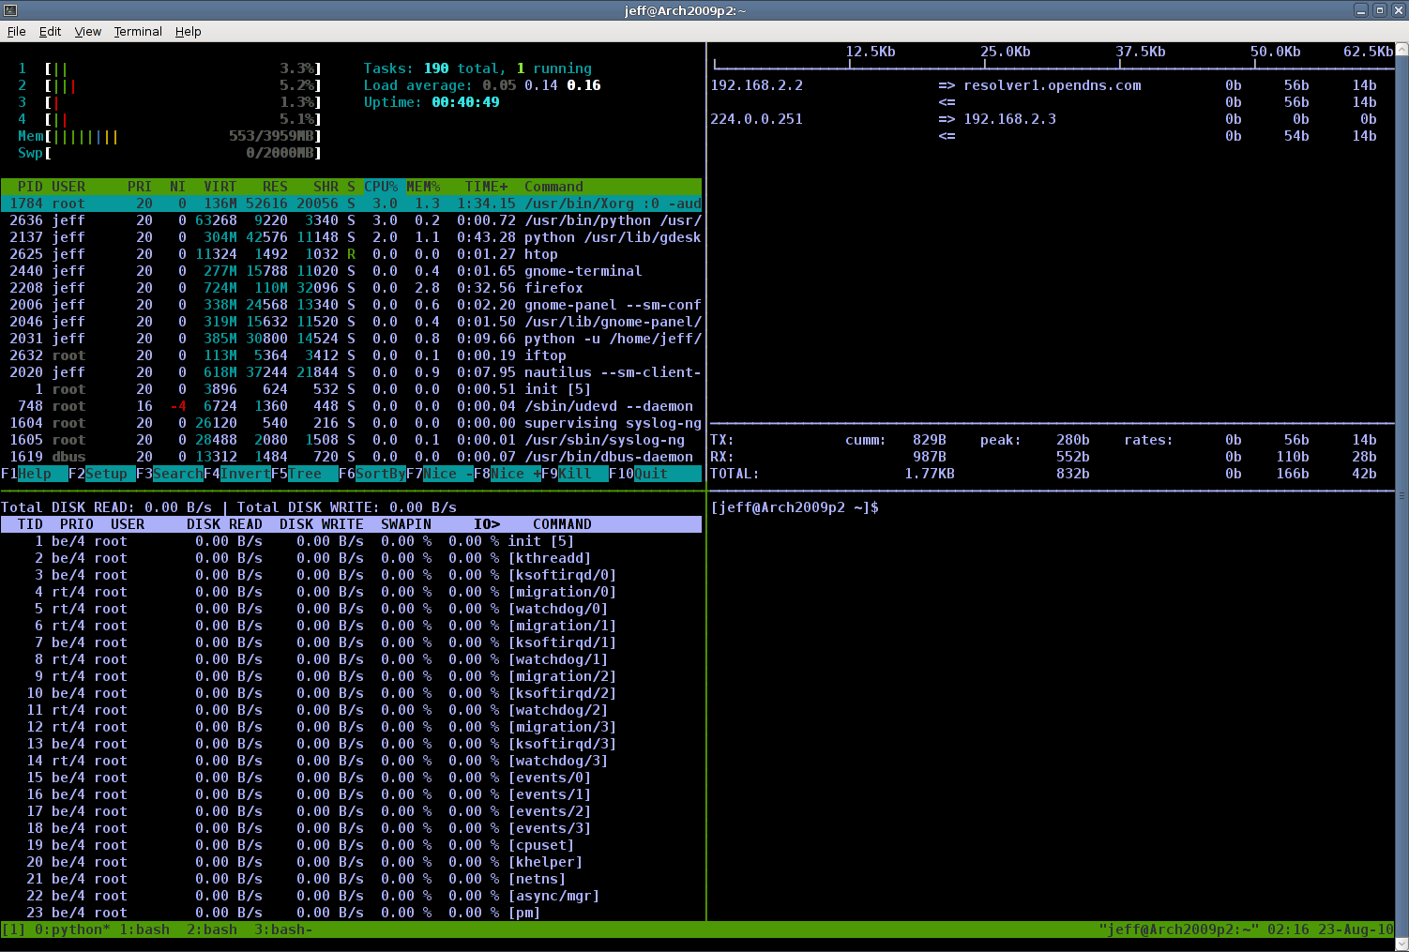Viewport: 1409px width, 952px height.
Task: Click F9 Kill in htop footer
Action: point(575,474)
